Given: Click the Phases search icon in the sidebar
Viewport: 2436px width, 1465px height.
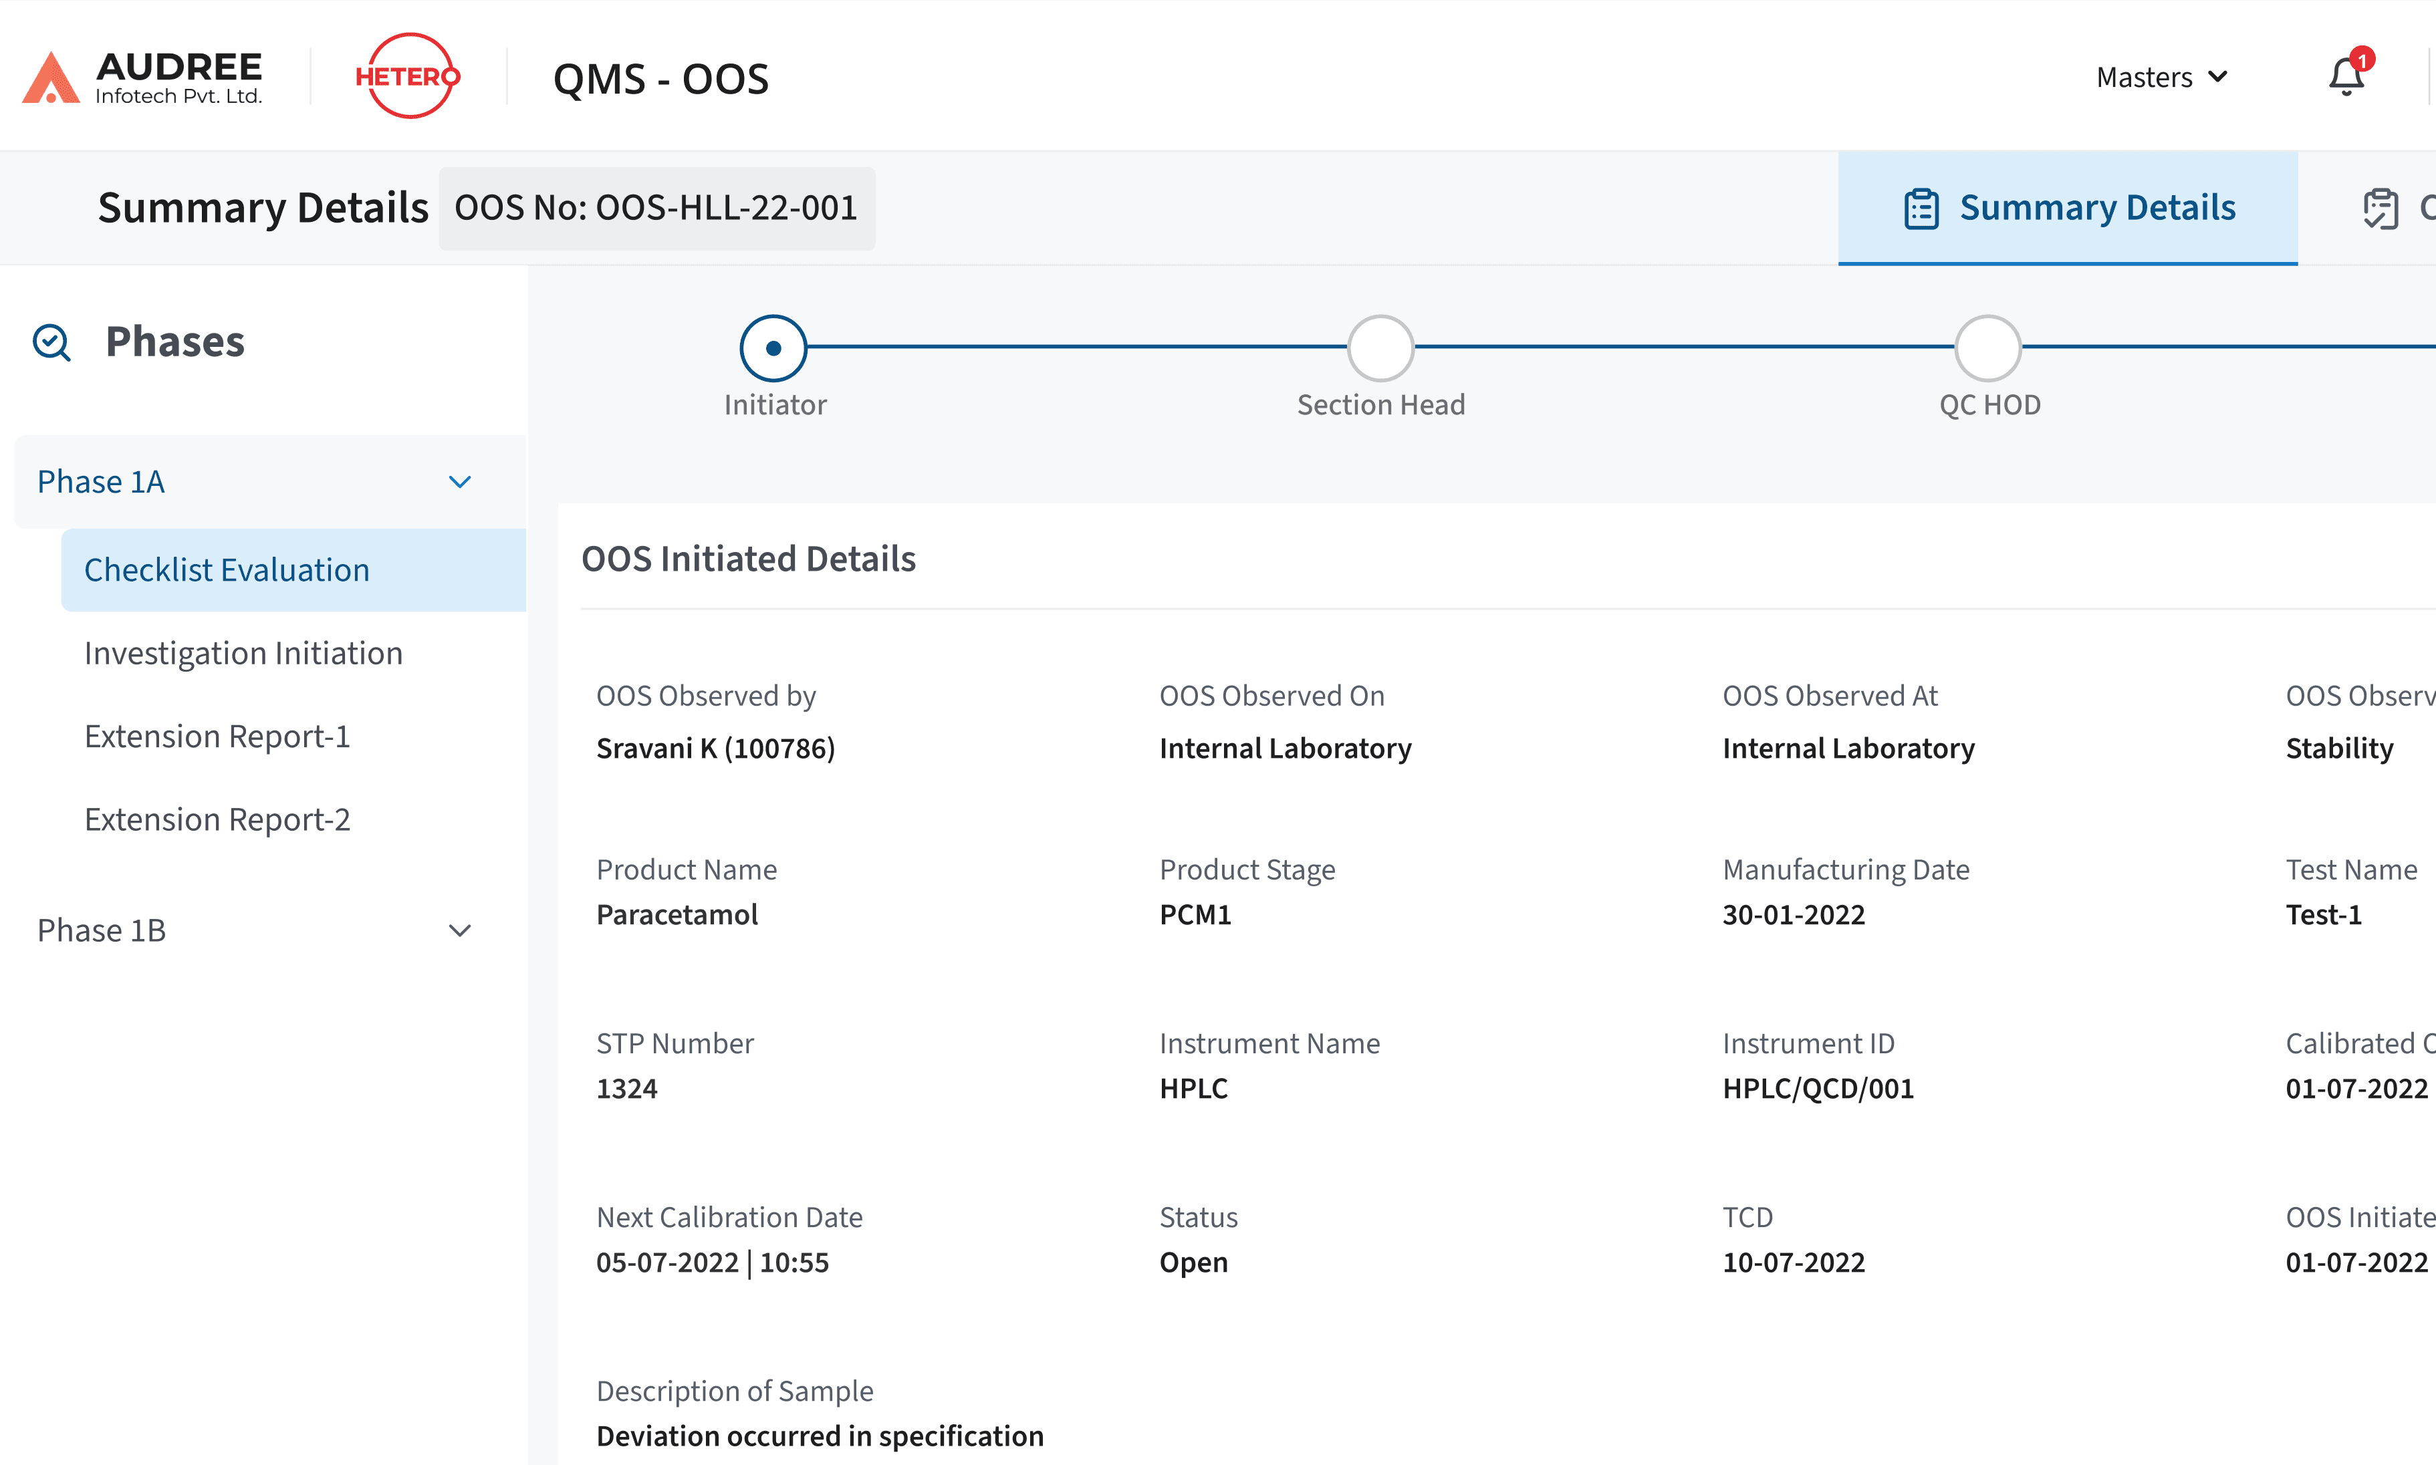Looking at the screenshot, I should [49, 342].
